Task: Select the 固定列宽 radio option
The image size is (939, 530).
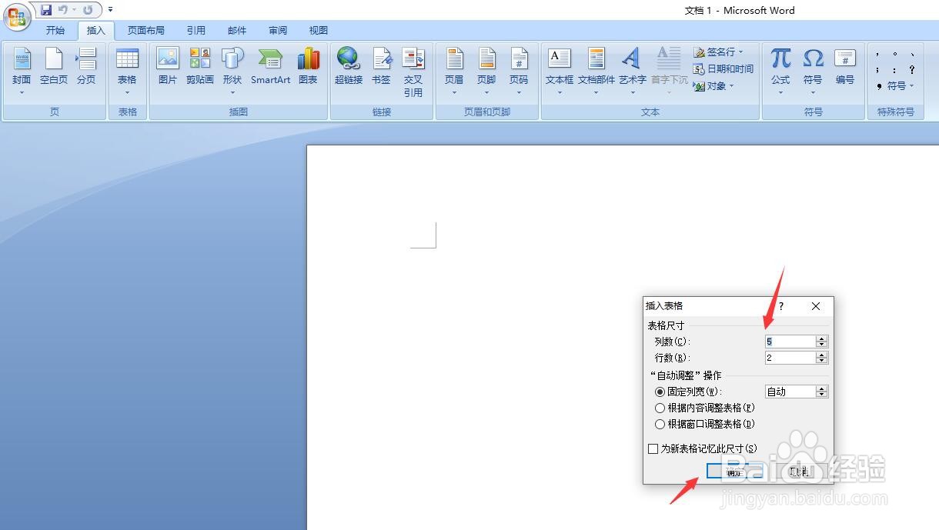Action: coord(660,392)
